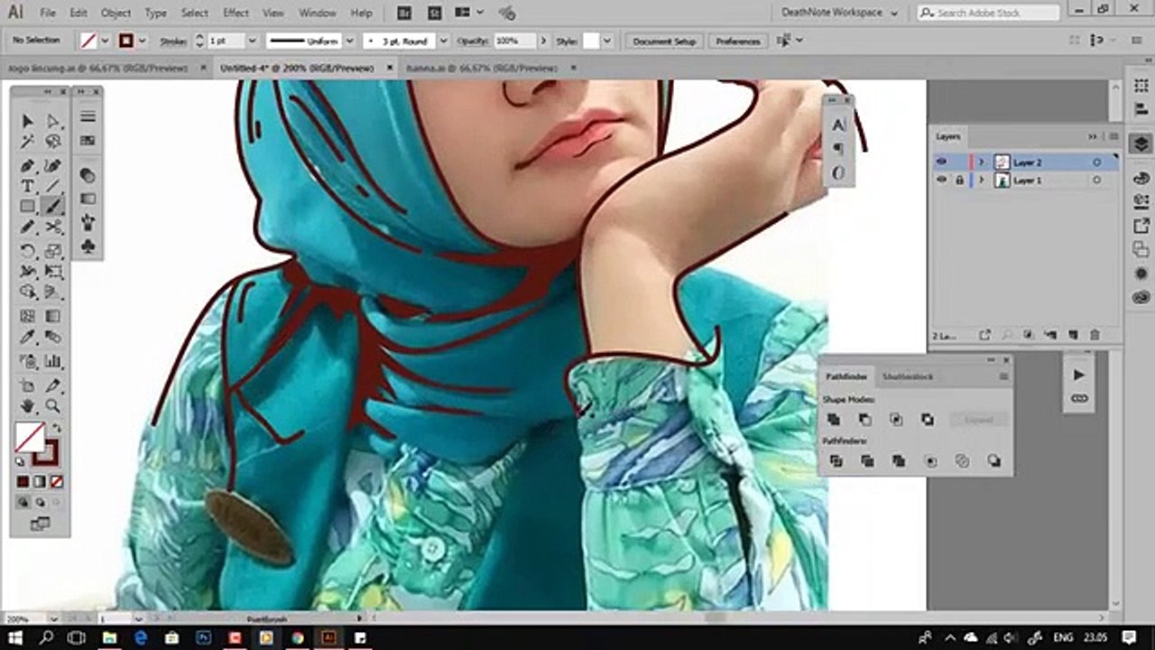Click the control bar stroke color swatch

click(126, 41)
